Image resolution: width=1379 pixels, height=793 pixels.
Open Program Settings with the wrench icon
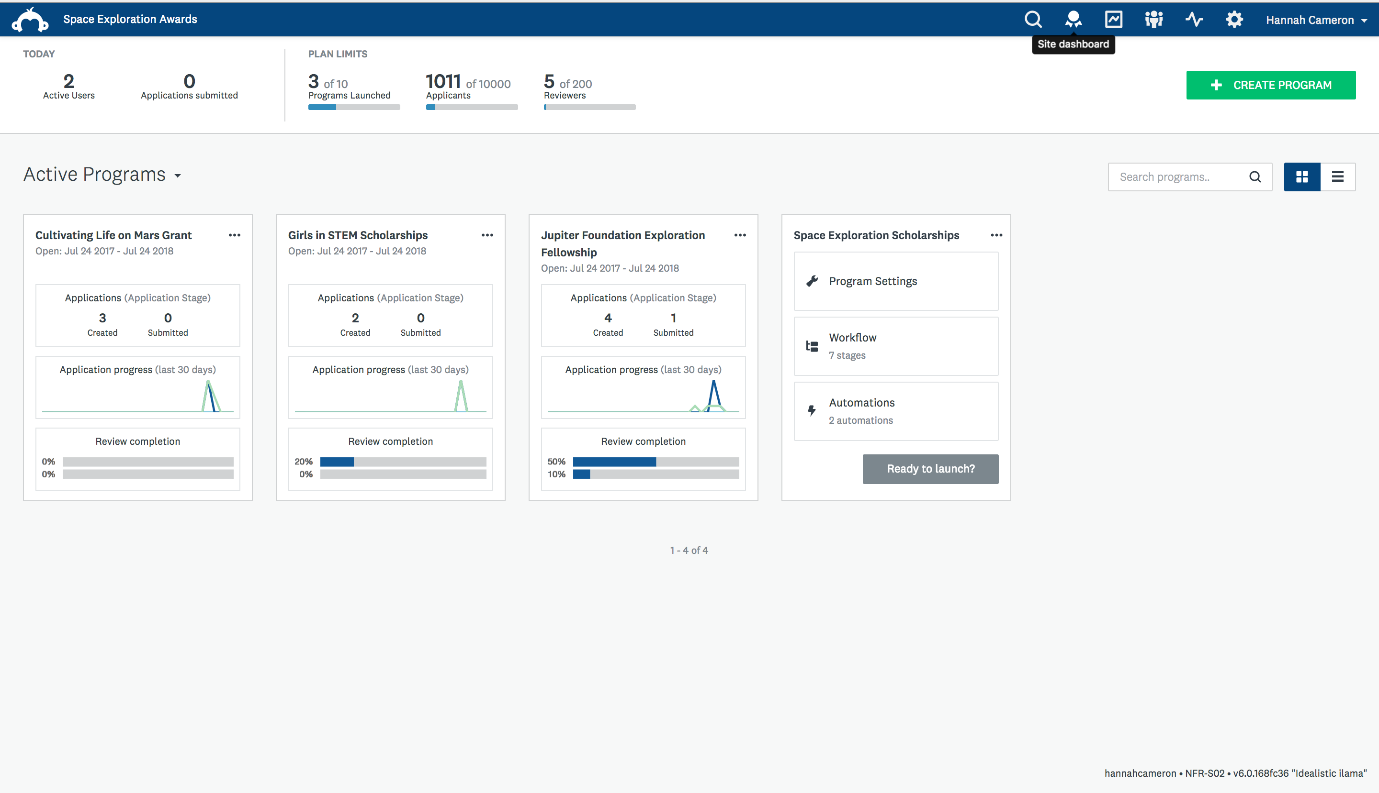[812, 280]
